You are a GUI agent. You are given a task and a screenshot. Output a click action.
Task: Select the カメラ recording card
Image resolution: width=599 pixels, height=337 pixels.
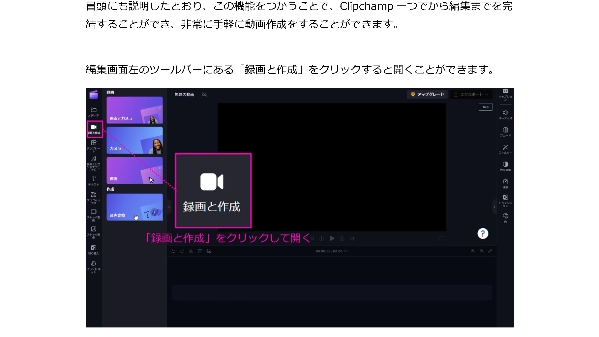135,140
